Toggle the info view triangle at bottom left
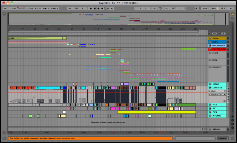Image resolution: width=237 pixels, height=143 pixels. pos(4,138)
